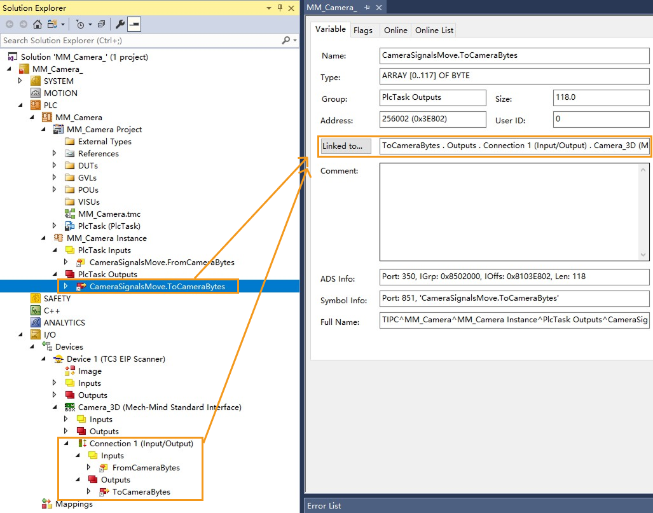Expand the POUs folder

(54, 189)
